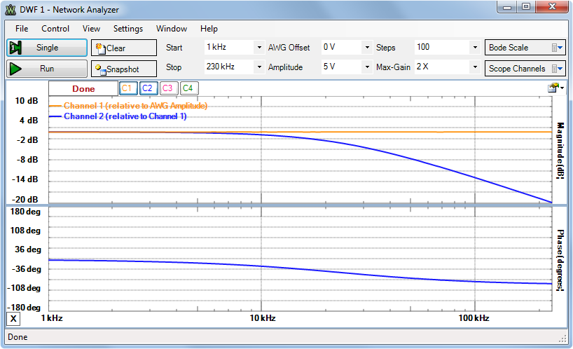Open the File menu
The image size is (573, 349).
pyautogui.click(x=22, y=29)
